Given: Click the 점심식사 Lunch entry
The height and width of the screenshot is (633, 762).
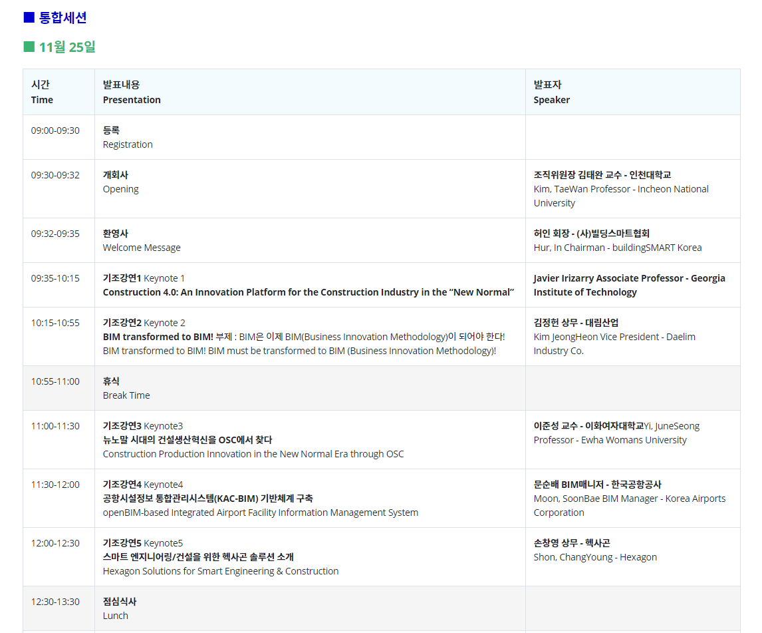Looking at the screenshot, I should point(120,608).
